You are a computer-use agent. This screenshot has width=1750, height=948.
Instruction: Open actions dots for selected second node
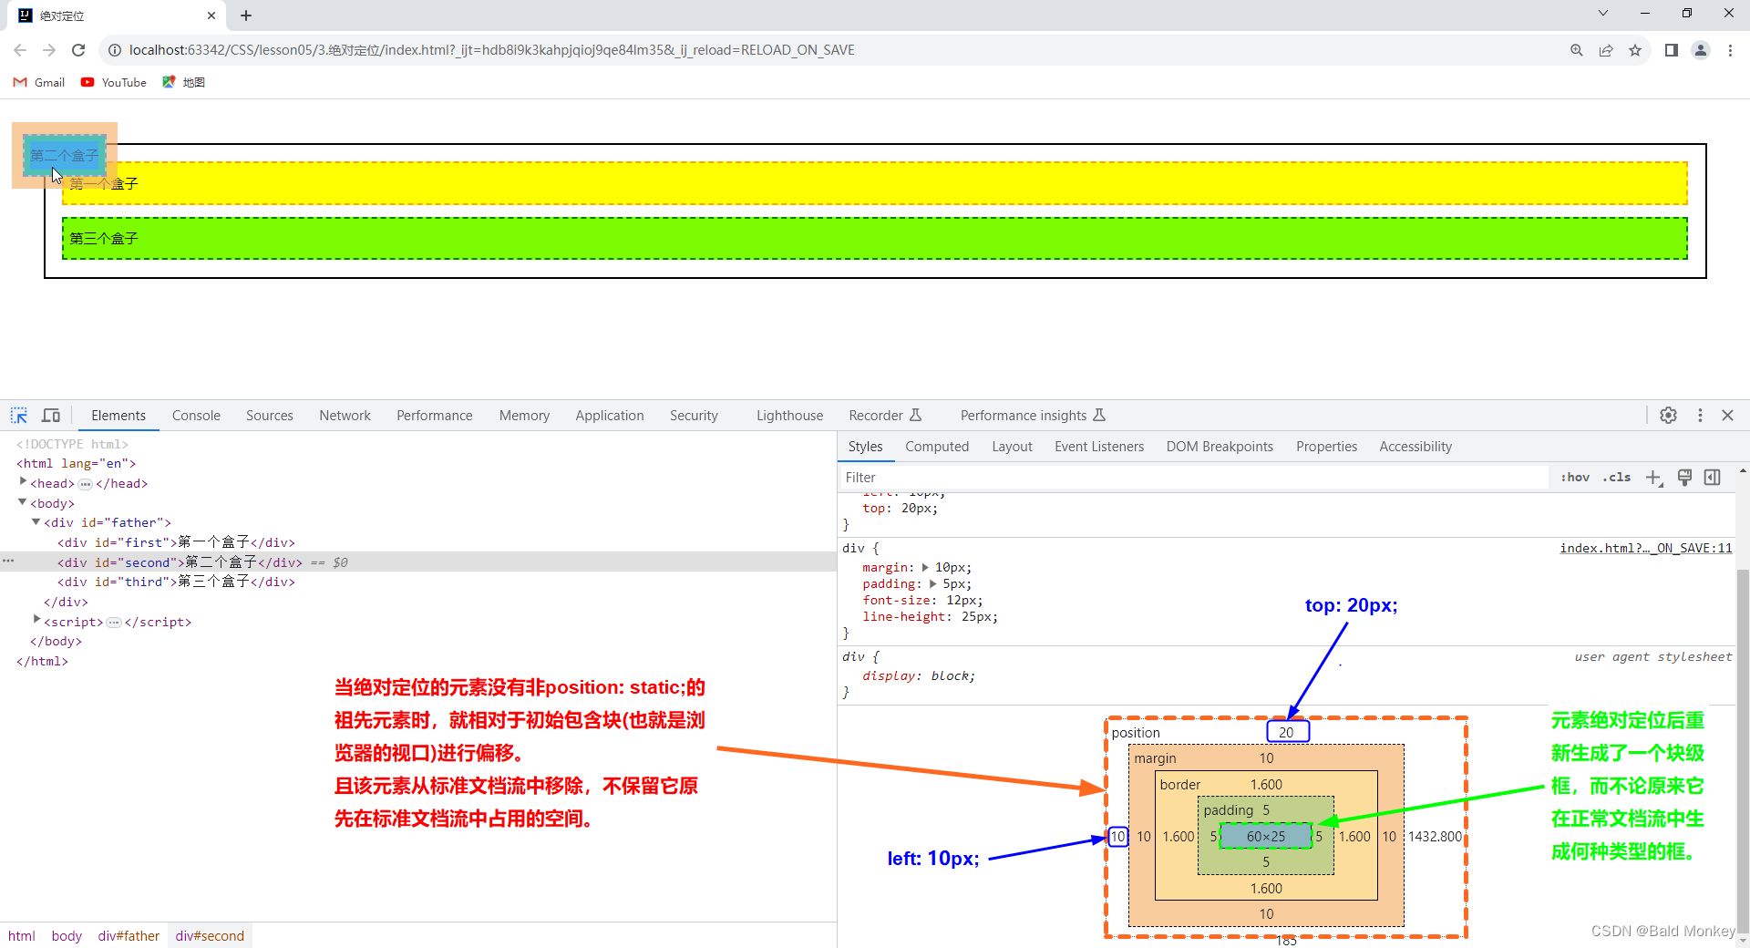click(x=8, y=562)
